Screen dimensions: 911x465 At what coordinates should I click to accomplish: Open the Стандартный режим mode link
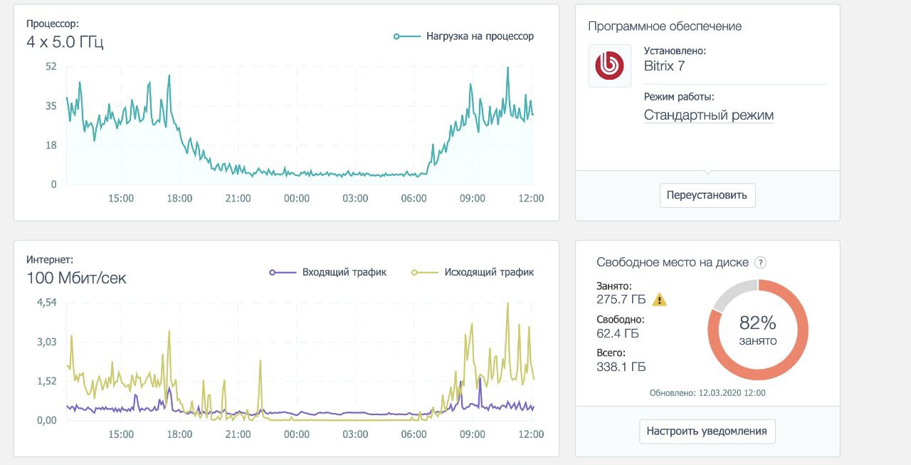tap(709, 115)
